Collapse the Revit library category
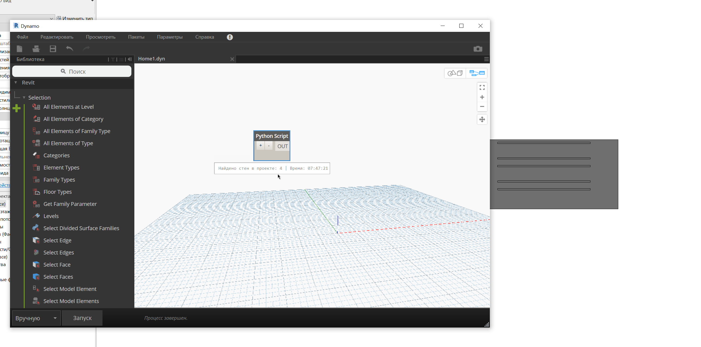The height and width of the screenshot is (347, 701). [16, 83]
